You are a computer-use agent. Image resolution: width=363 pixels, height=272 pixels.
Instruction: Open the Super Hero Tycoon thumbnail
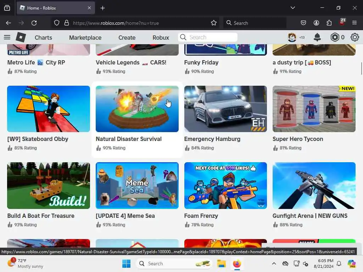pyautogui.click(x=314, y=109)
